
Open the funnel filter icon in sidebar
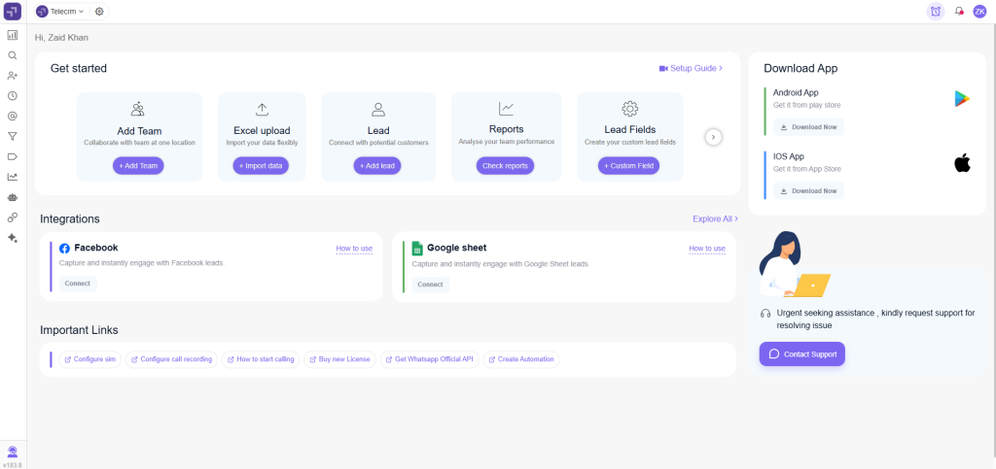(x=13, y=136)
